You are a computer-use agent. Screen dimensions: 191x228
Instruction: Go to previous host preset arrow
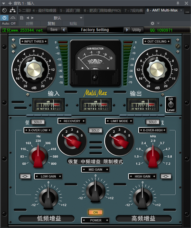27,18
